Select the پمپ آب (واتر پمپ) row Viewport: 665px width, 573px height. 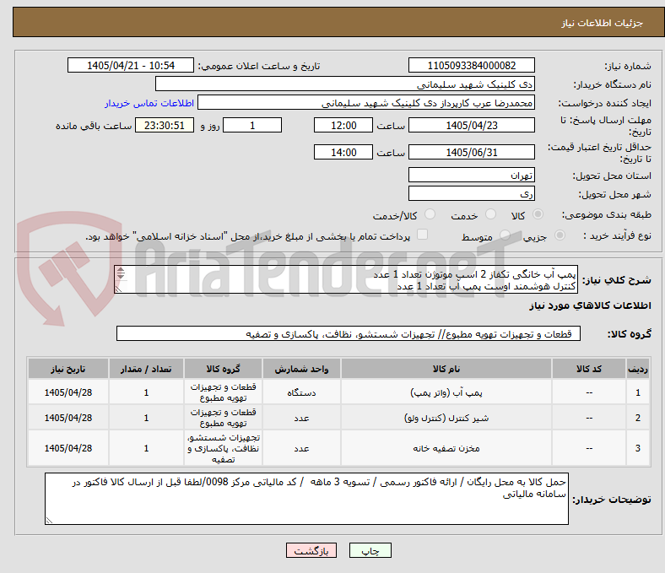339,392
